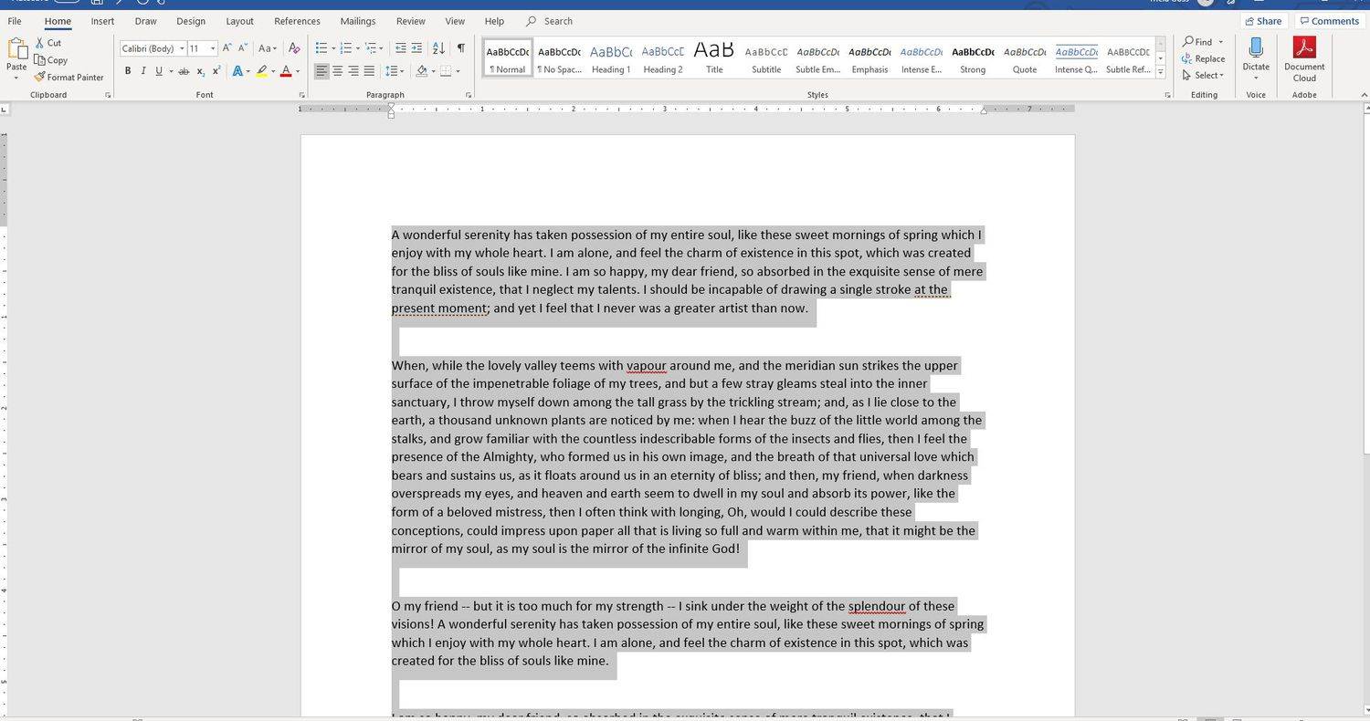Image resolution: width=1370 pixels, height=721 pixels.
Task: Apply the yellow text highlight color
Action: point(261,71)
